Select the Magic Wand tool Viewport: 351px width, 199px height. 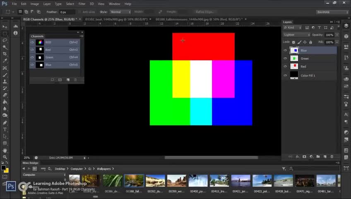5,47
